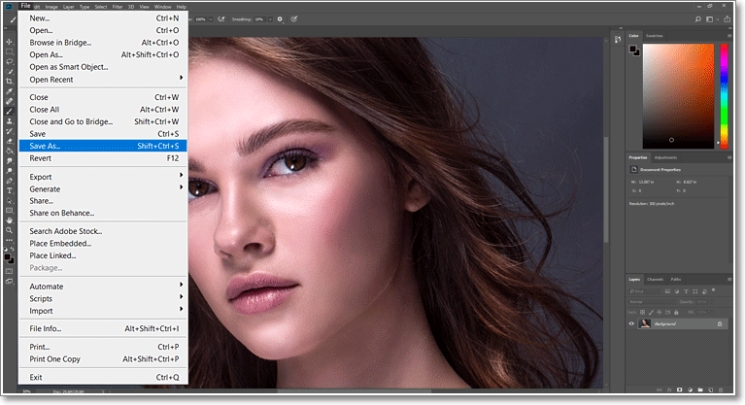Click the search magnifier icon at top right
745x405 pixels.
tap(697, 19)
